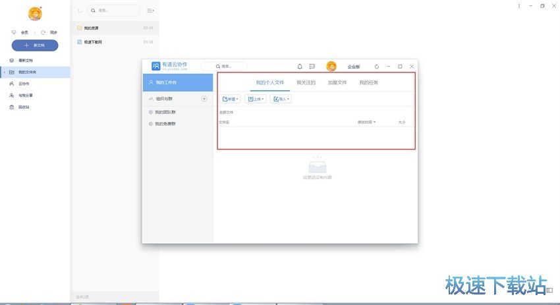Select 我的工作台 in the collaboration sidebar
The image size is (560, 305).
click(178, 82)
